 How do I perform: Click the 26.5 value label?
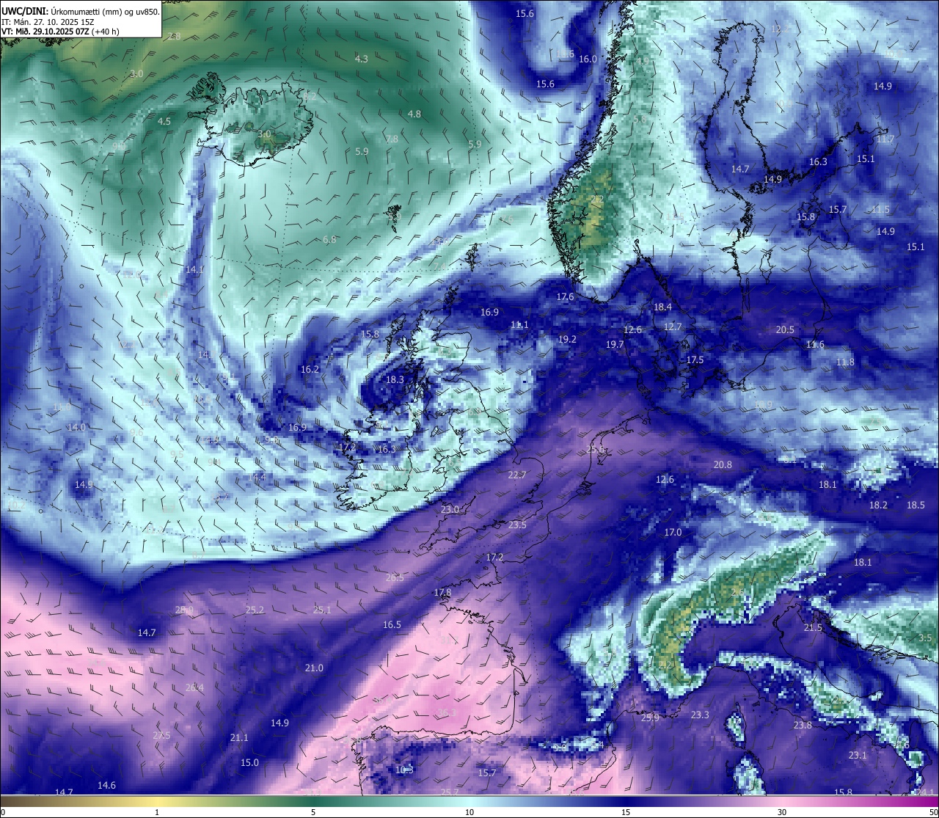[x=395, y=577]
